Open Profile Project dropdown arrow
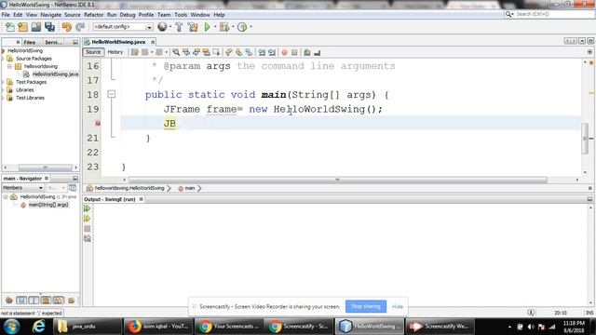The height and width of the screenshot is (335, 596). tap(251, 27)
